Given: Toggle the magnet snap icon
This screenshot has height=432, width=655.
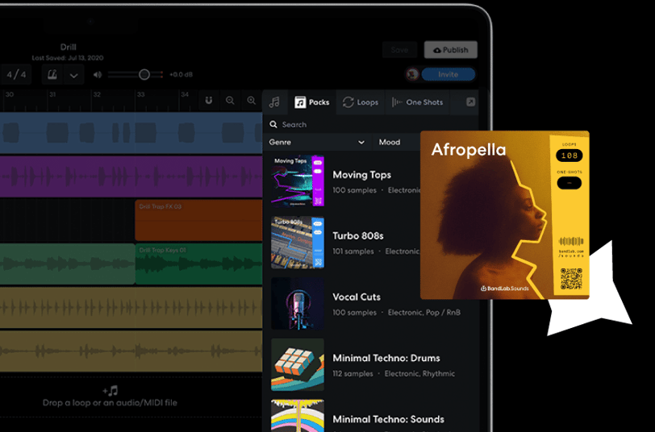Looking at the screenshot, I should [208, 100].
